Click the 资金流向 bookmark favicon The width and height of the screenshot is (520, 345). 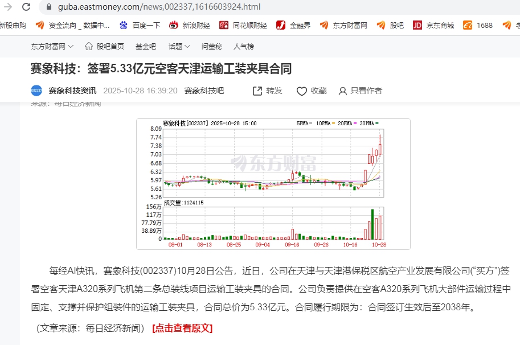(40, 25)
